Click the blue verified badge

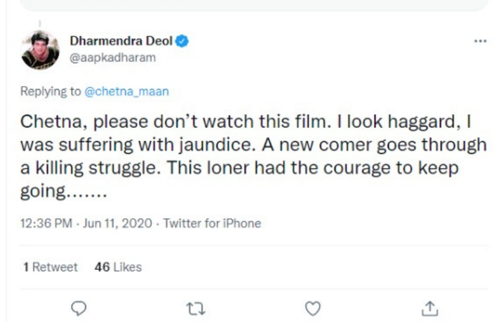[x=182, y=42]
